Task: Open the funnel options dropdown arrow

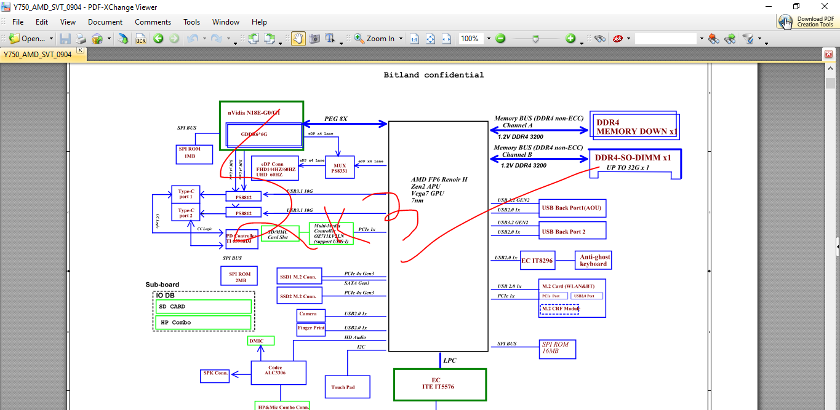Action: point(759,39)
